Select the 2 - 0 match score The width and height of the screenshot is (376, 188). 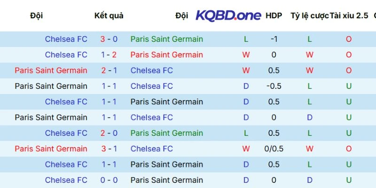pyautogui.click(x=109, y=133)
